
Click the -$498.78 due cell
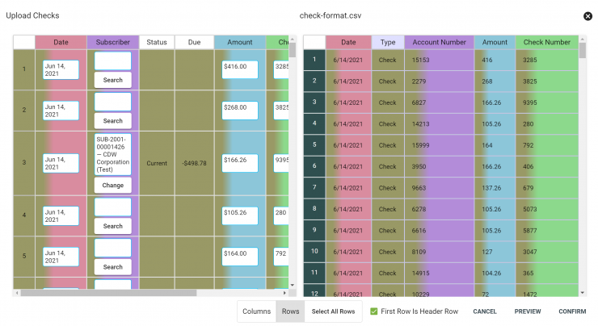click(x=194, y=163)
